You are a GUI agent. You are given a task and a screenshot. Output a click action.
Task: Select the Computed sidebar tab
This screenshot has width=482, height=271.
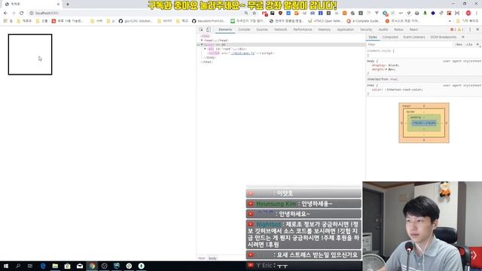click(390, 37)
